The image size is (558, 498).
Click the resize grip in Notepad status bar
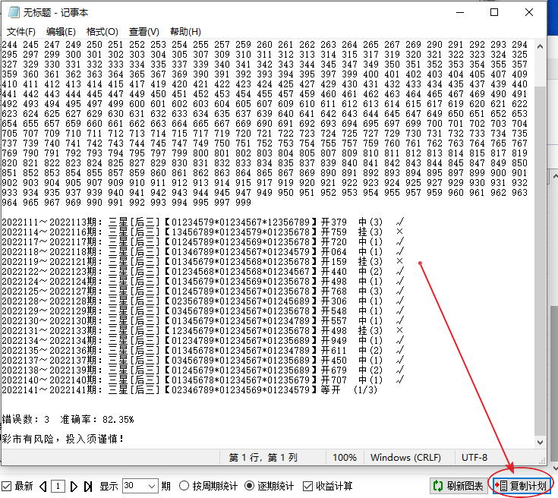[x=542, y=461]
